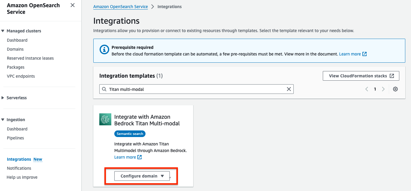This screenshot has width=411, height=191.
Task: Open Dashboard under Ingestion
Action: pyautogui.click(x=17, y=129)
